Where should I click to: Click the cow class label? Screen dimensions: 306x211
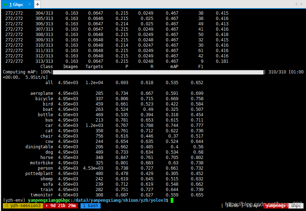coord(49,141)
